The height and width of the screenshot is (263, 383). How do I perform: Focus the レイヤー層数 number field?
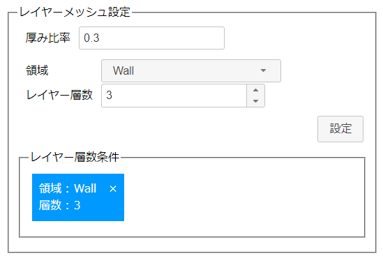pos(174,96)
